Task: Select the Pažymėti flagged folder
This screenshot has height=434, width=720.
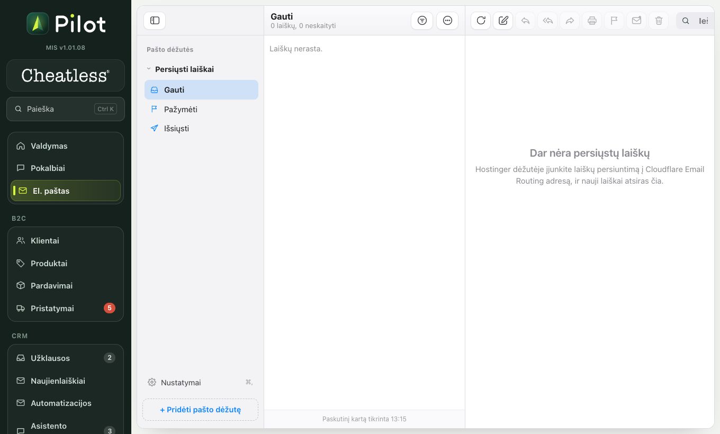Action: pyautogui.click(x=201, y=110)
